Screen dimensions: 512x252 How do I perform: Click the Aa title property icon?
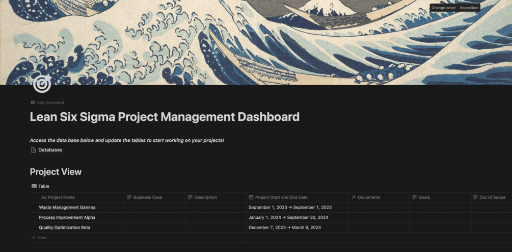pyautogui.click(x=44, y=197)
